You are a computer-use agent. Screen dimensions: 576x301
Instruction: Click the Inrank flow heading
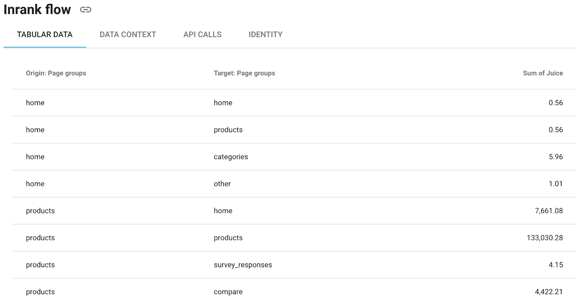[x=37, y=10]
